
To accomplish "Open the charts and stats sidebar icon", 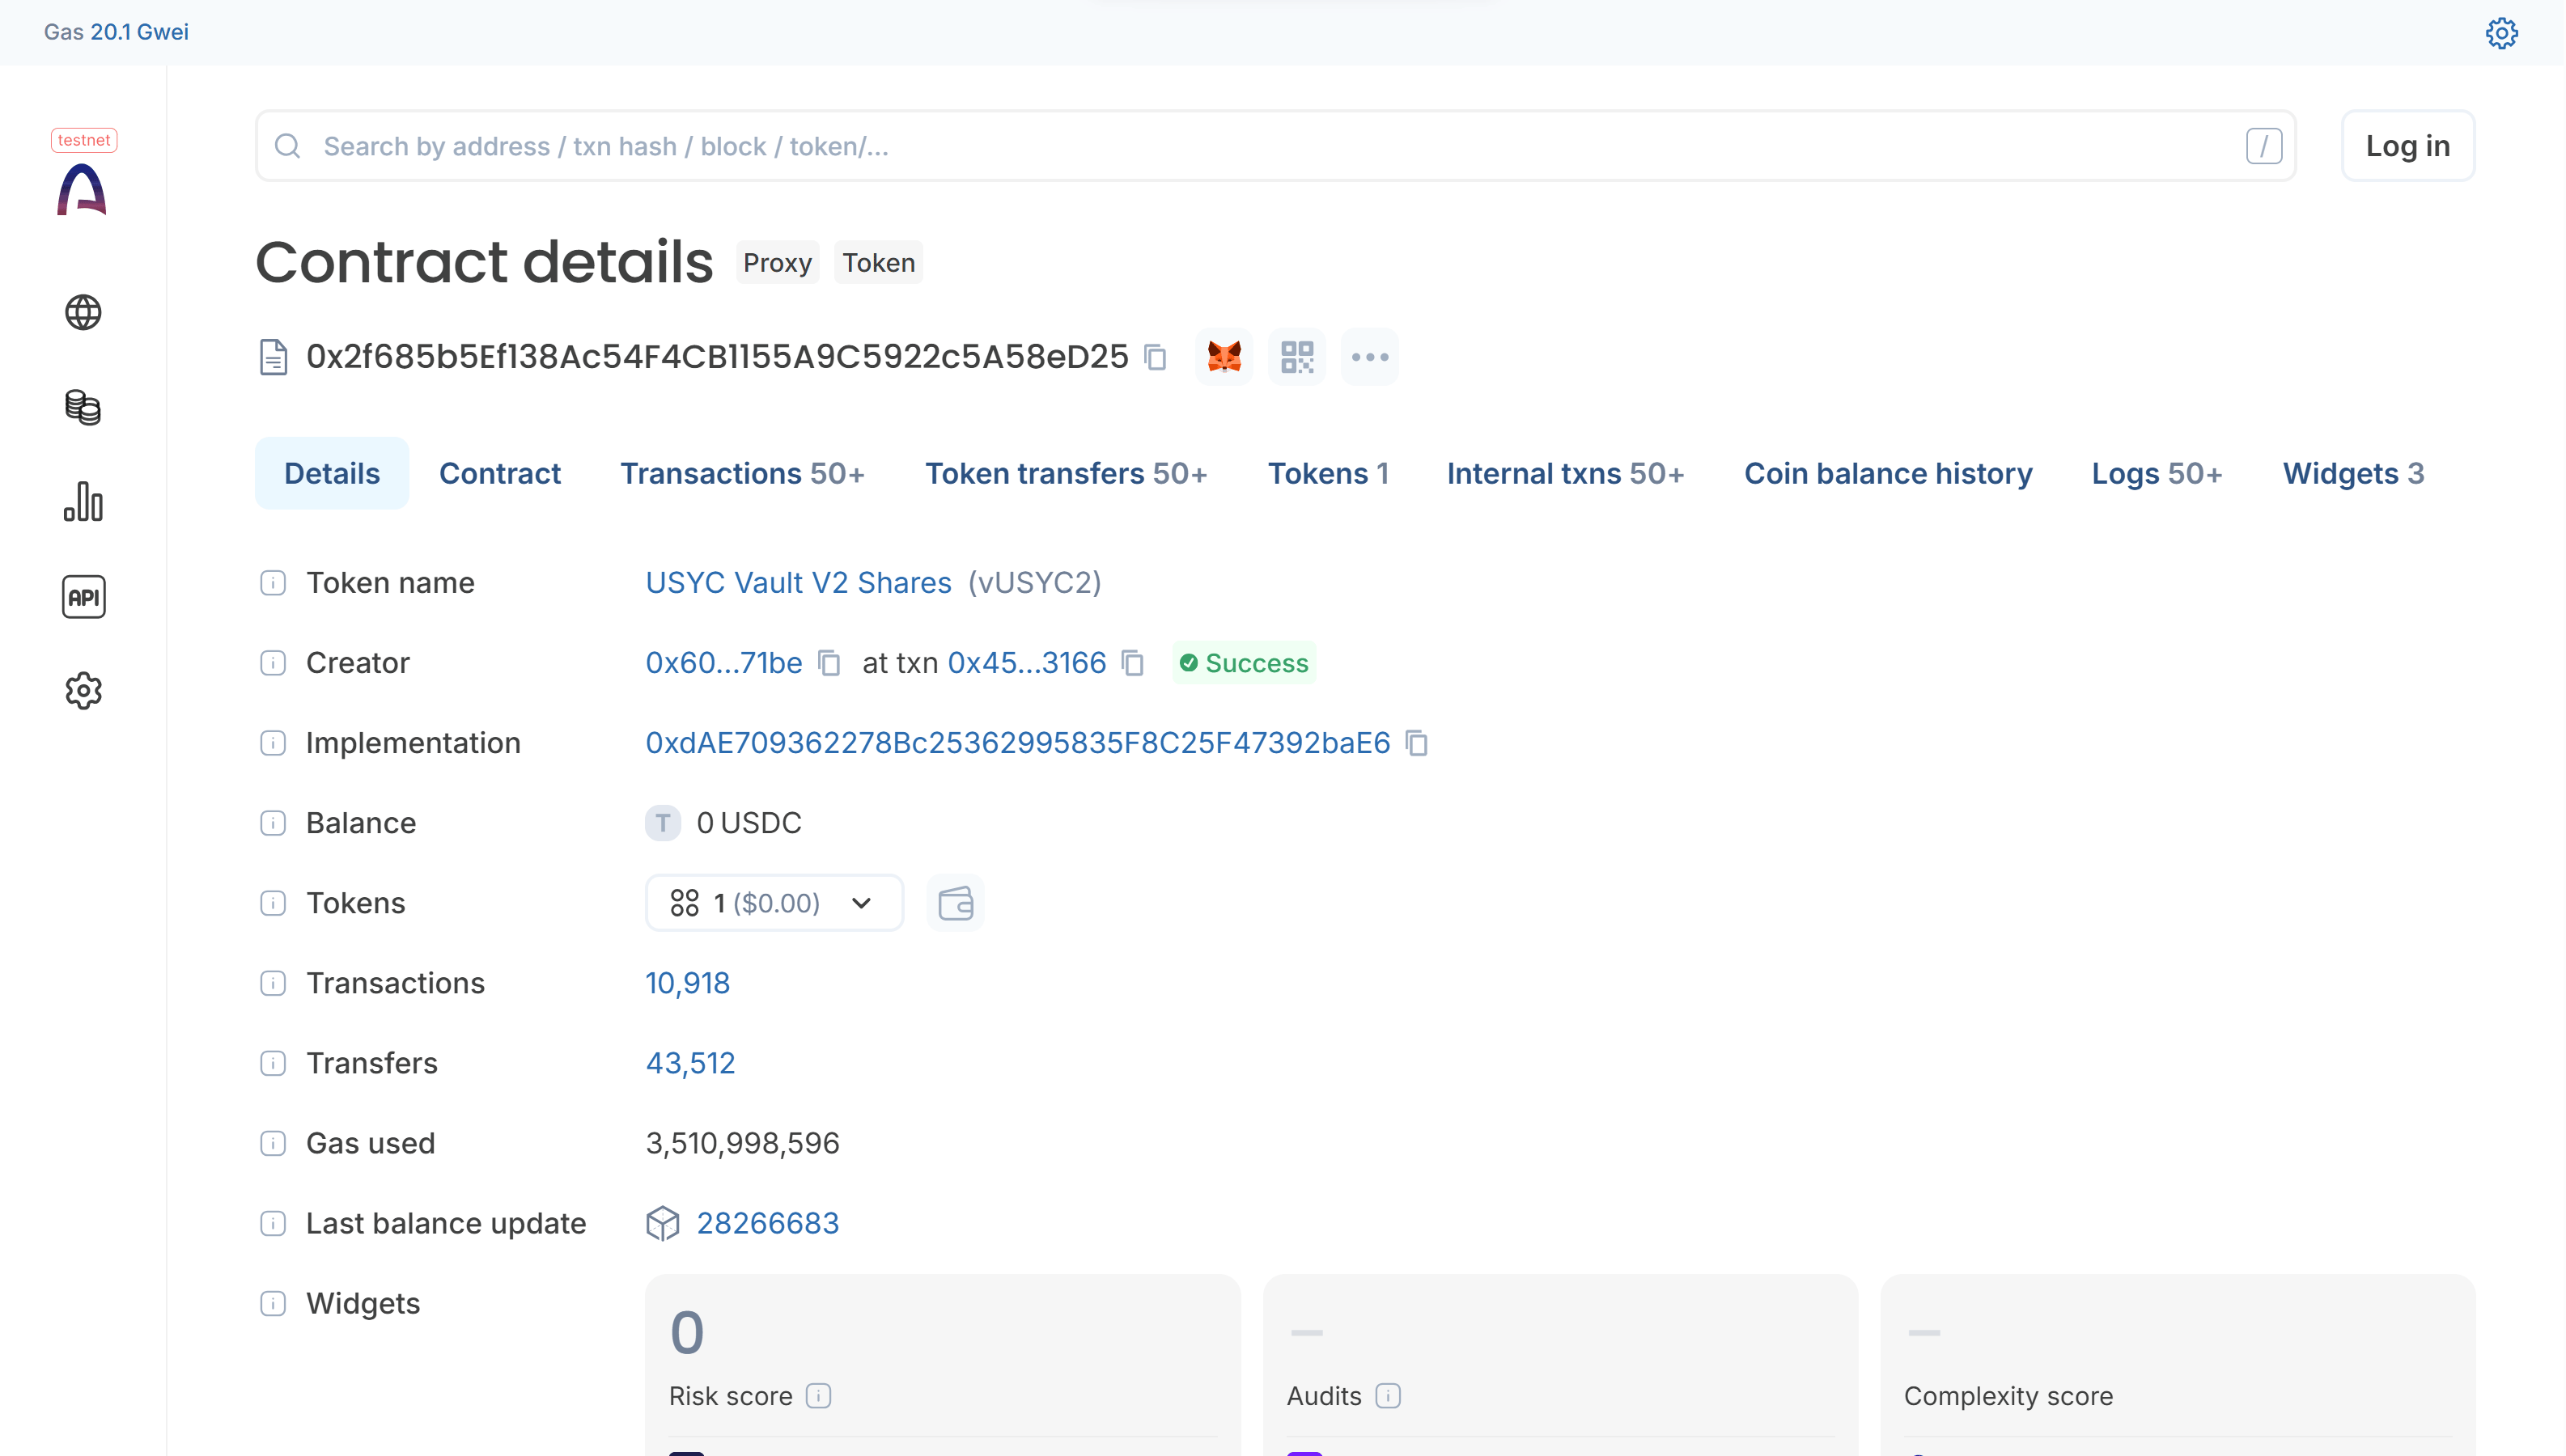I will 83,502.
